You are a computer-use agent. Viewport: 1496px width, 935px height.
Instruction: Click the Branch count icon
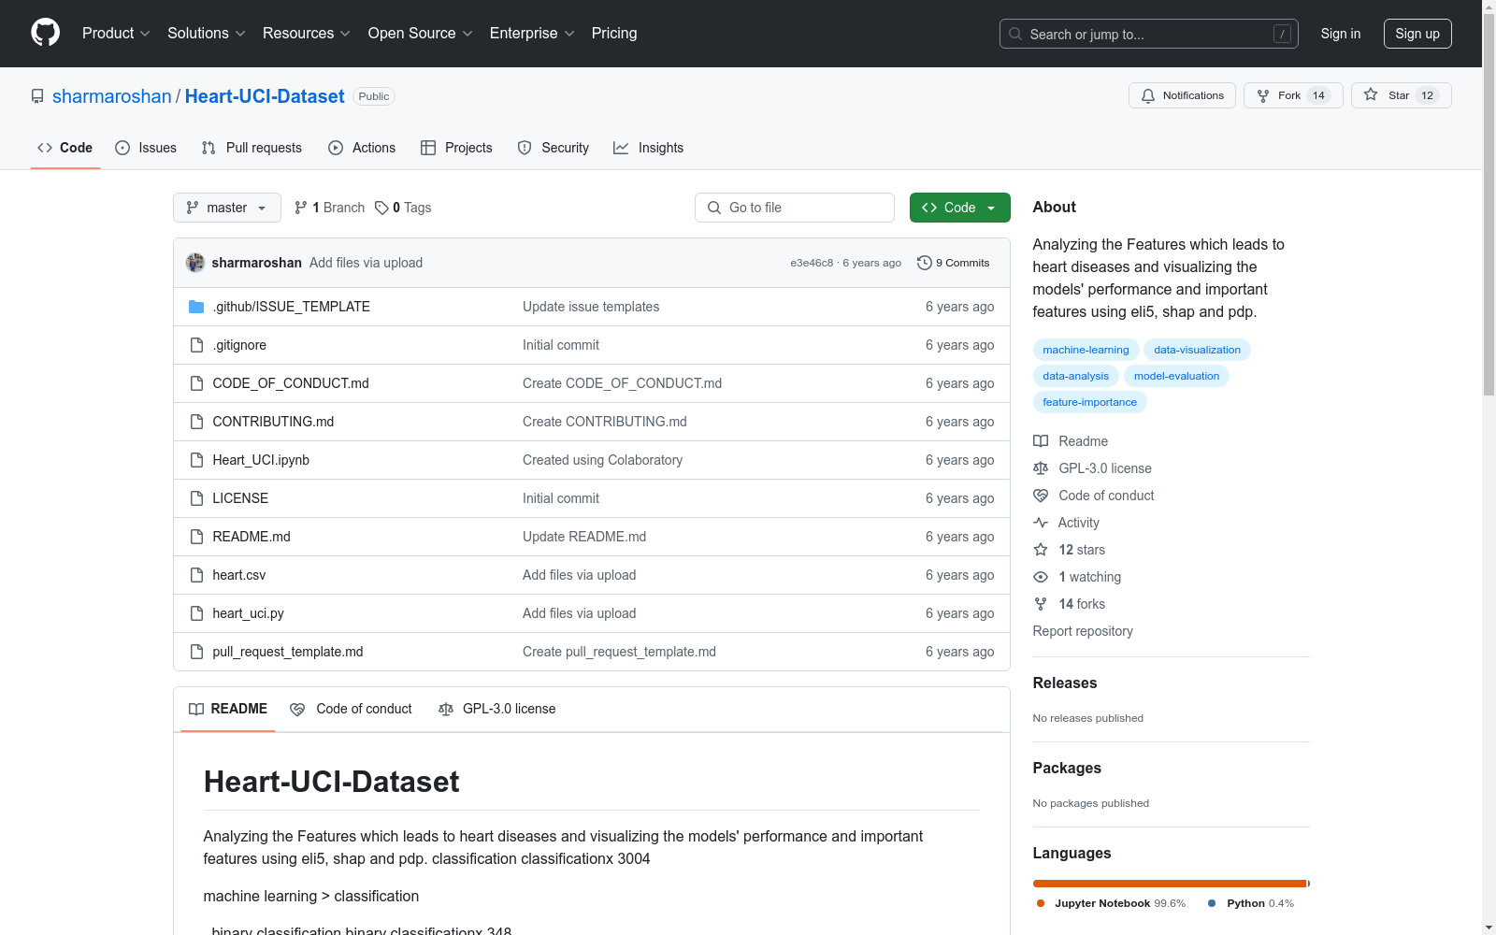coord(301,208)
